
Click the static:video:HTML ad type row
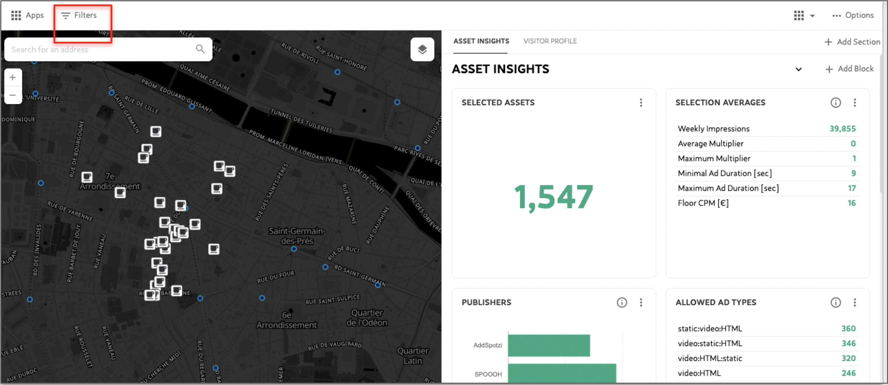[x=767, y=328]
